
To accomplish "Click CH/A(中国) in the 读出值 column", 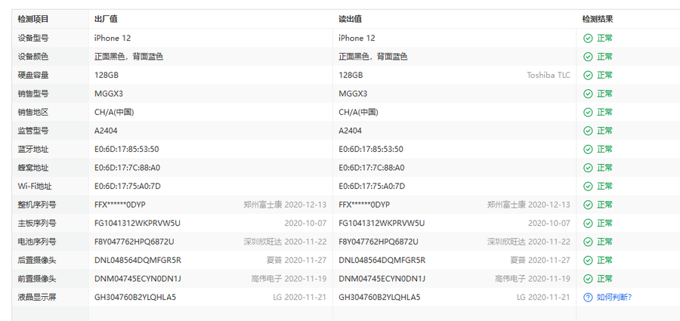I will tap(358, 113).
